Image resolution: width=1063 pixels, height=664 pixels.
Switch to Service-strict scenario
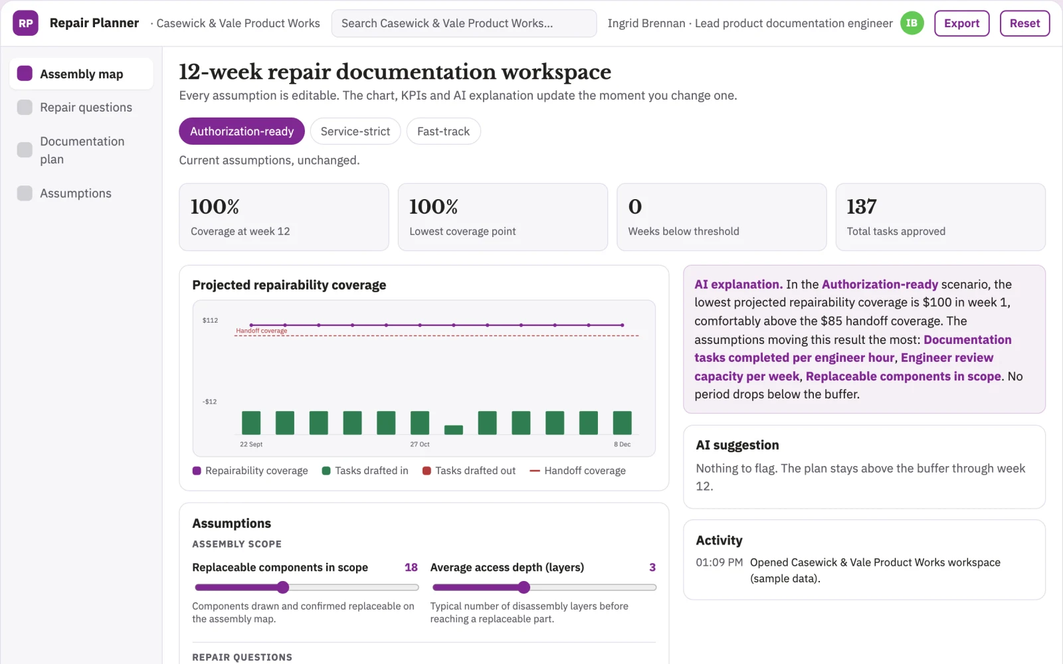click(x=355, y=131)
